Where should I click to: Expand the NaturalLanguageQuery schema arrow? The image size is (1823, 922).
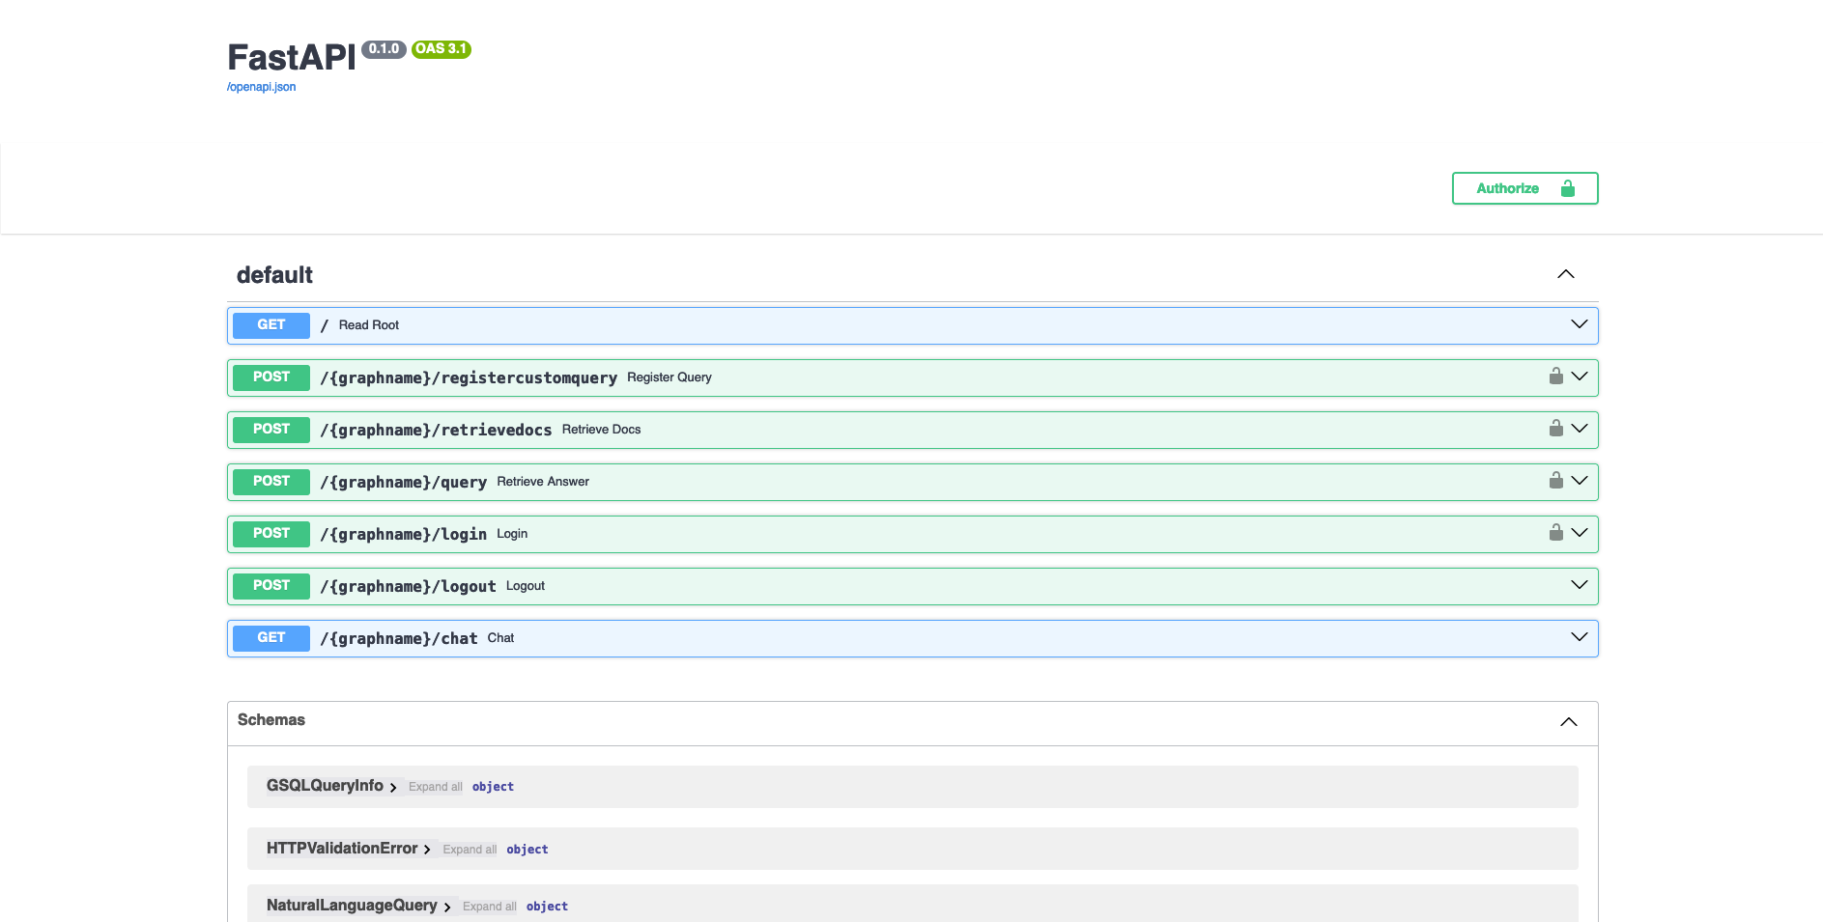pyautogui.click(x=447, y=908)
